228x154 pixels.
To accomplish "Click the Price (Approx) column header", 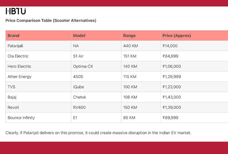I will tap(194, 35).
